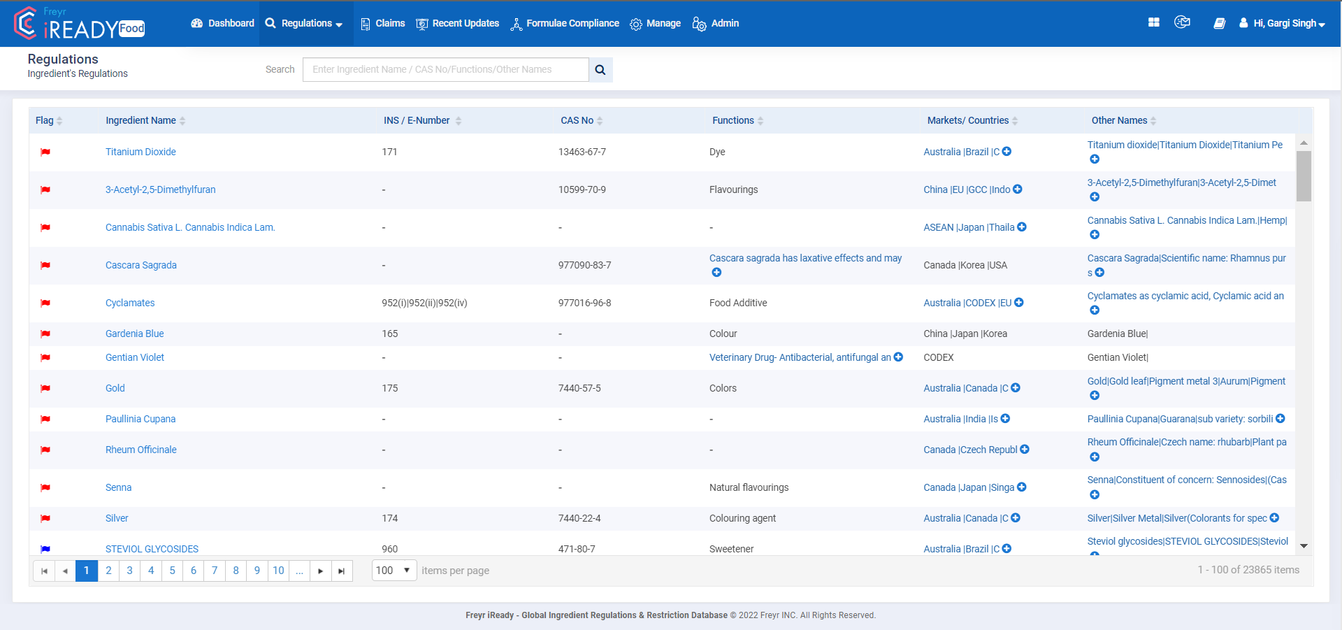This screenshot has width=1342, height=630.
Task: Expand the Regulations menu chevron
Action: tap(340, 24)
